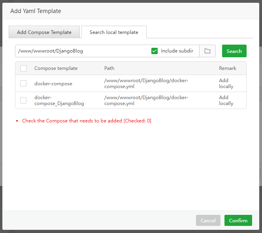This screenshot has height=233, width=262.
Task: Click the red Checked count hint text
Action: (87, 121)
